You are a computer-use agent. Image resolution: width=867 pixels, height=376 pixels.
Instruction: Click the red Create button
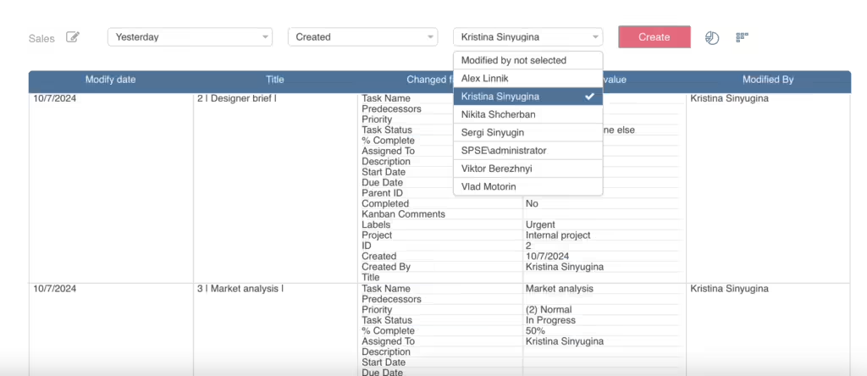point(654,37)
